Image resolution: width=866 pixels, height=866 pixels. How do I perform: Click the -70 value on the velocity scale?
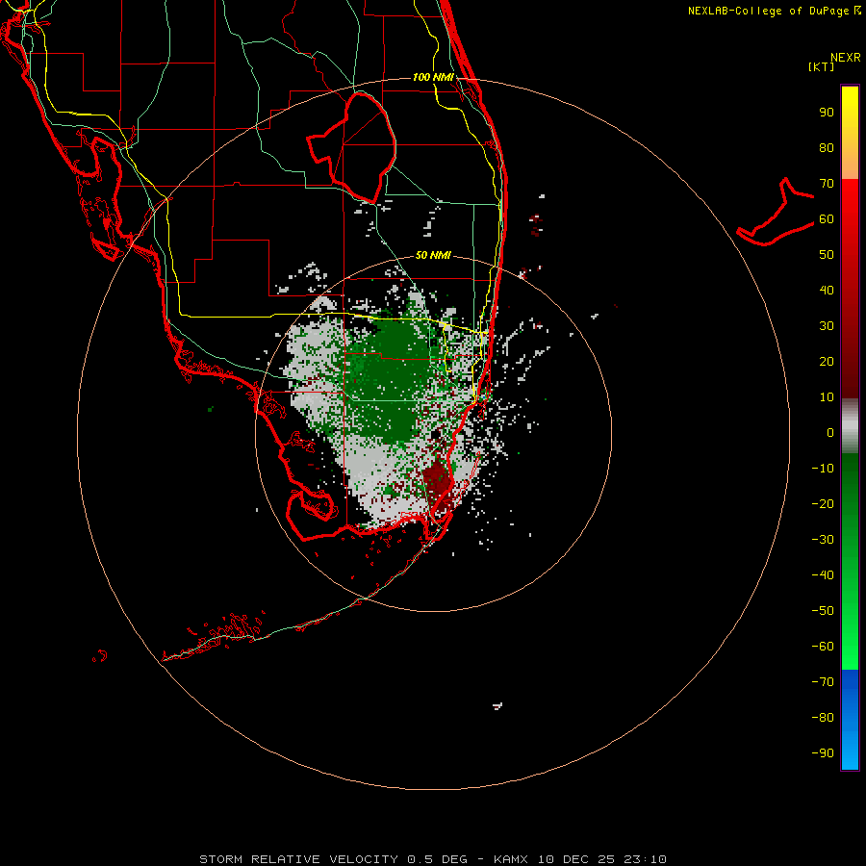(x=823, y=681)
